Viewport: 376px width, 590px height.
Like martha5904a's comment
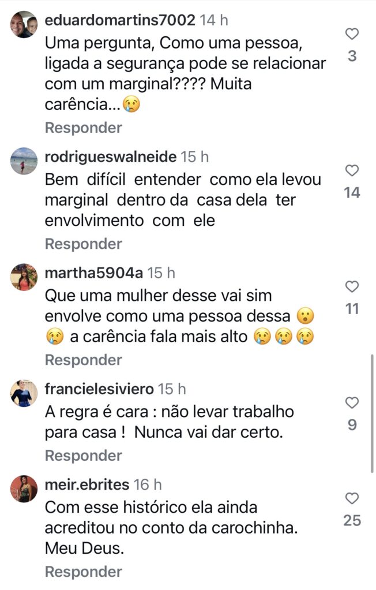(x=352, y=287)
